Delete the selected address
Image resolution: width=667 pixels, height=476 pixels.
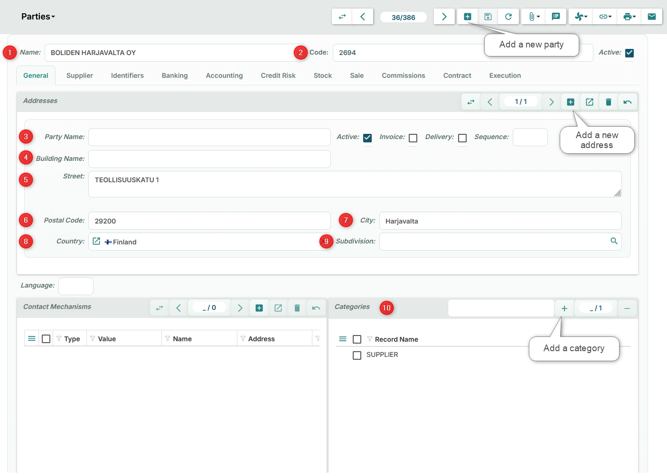(x=609, y=102)
